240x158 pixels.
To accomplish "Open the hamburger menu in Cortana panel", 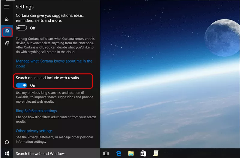I will (x=7, y=7).
